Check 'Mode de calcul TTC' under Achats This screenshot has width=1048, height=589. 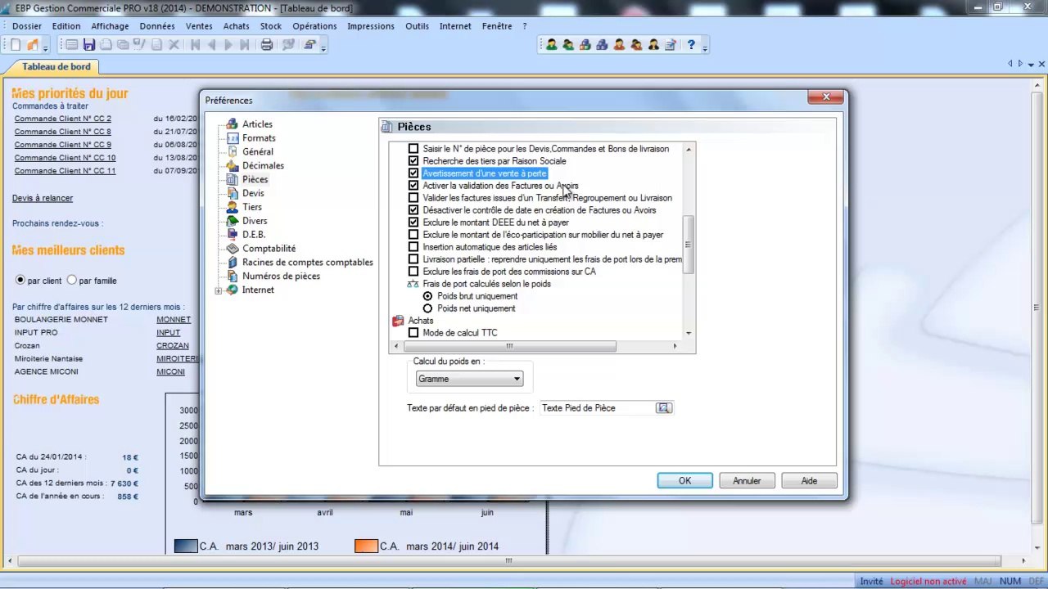coord(413,333)
